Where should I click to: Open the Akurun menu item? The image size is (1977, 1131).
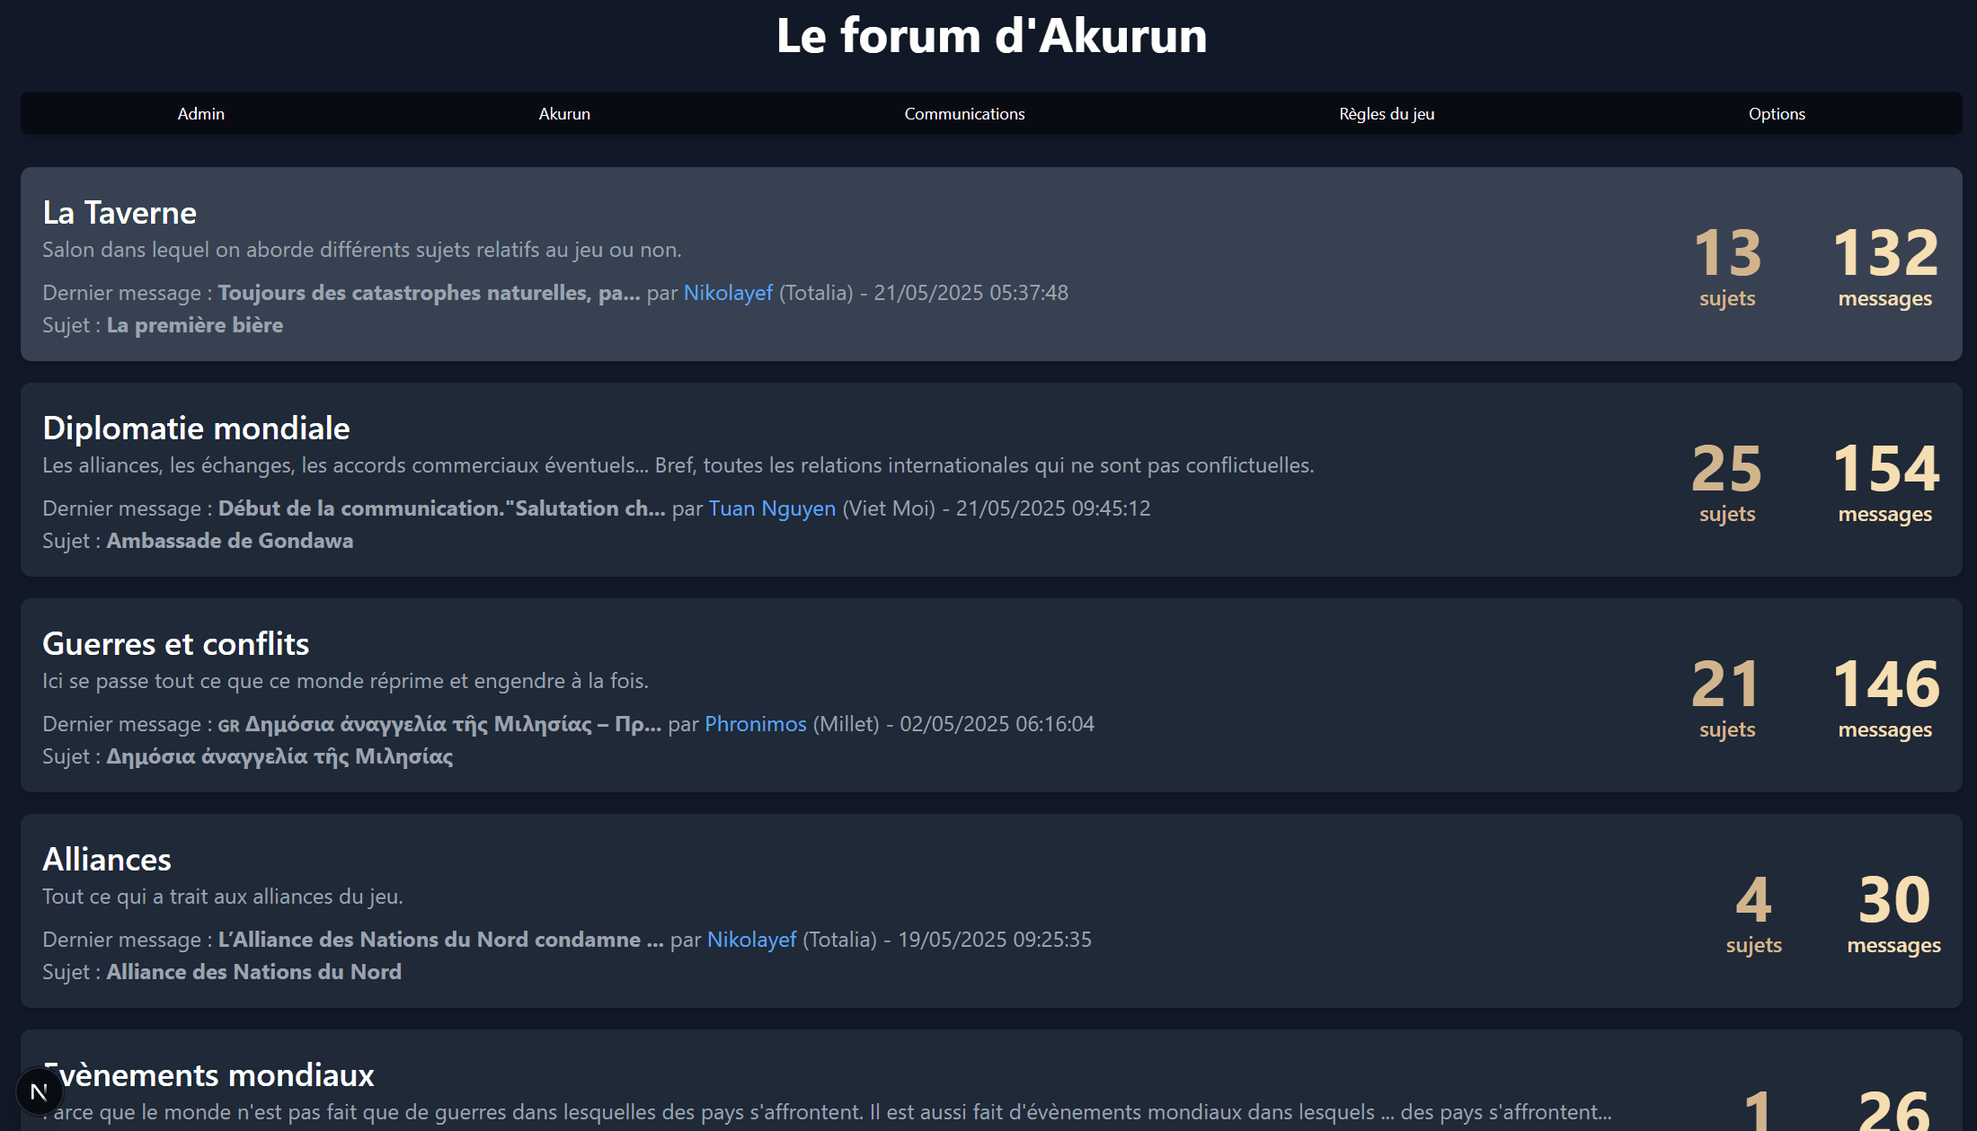(563, 114)
